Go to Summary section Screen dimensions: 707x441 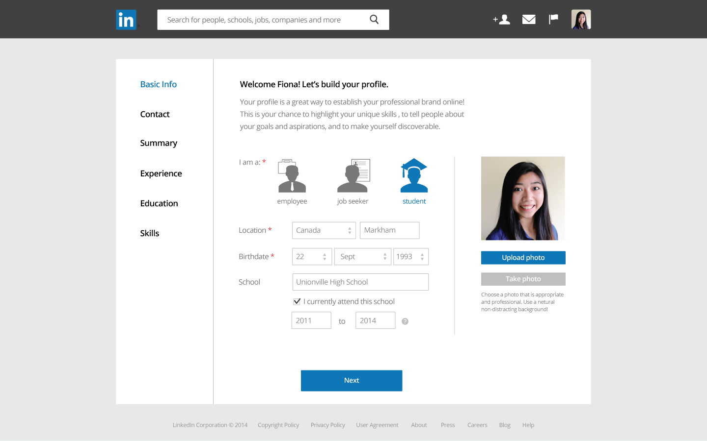tap(159, 143)
